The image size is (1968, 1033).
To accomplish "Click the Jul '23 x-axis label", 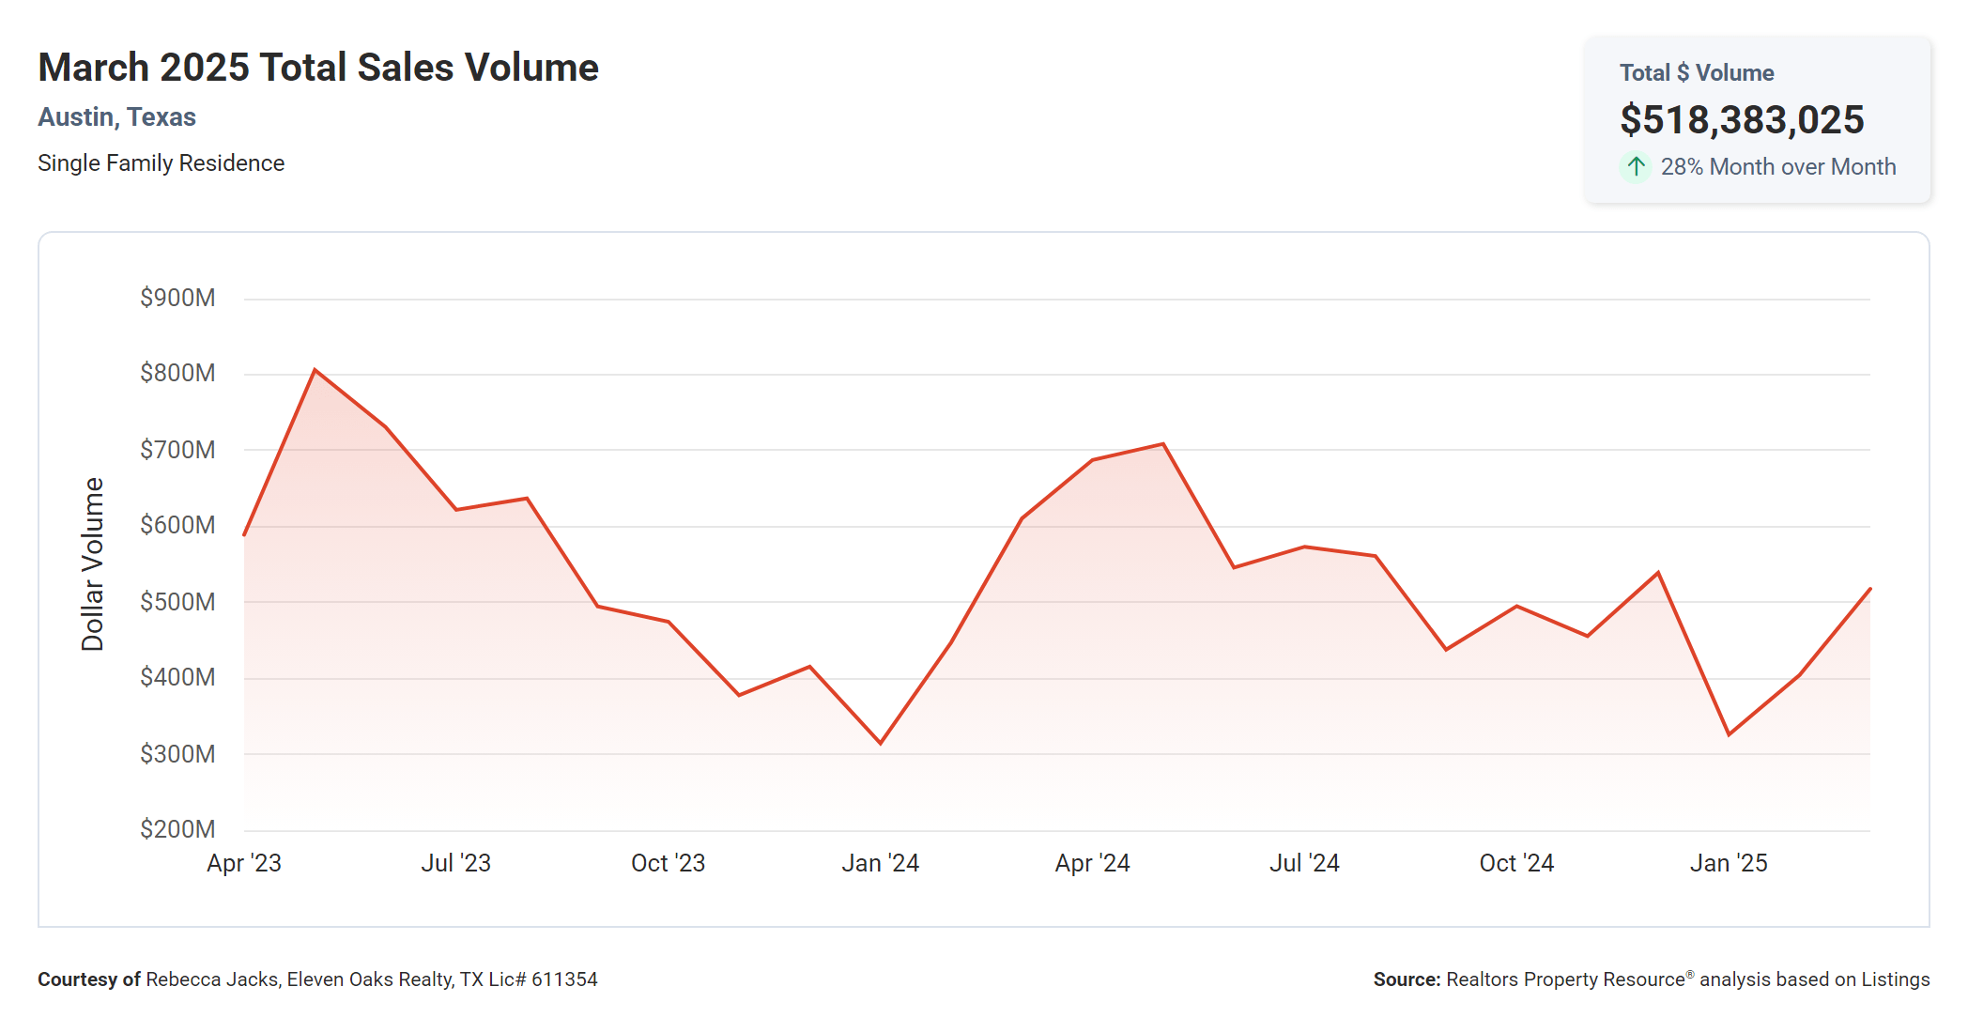I will click(x=455, y=863).
